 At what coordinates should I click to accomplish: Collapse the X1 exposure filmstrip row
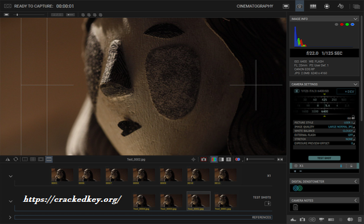pos(10,176)
